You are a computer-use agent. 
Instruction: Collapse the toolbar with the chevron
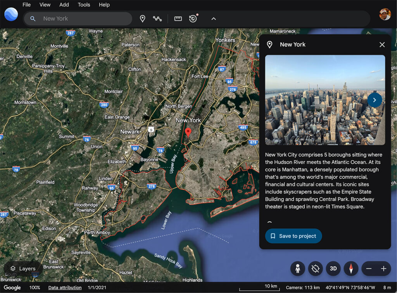point(213,18)
